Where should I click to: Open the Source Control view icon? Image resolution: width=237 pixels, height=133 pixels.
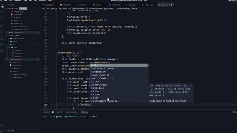click(2, 18)
